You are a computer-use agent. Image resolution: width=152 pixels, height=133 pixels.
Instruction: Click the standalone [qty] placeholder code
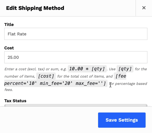click(x=125, y=69)
